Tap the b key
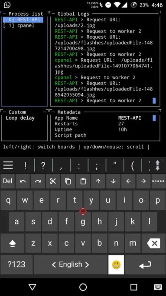This screenshot has width=166, height=296. point(99,243)
